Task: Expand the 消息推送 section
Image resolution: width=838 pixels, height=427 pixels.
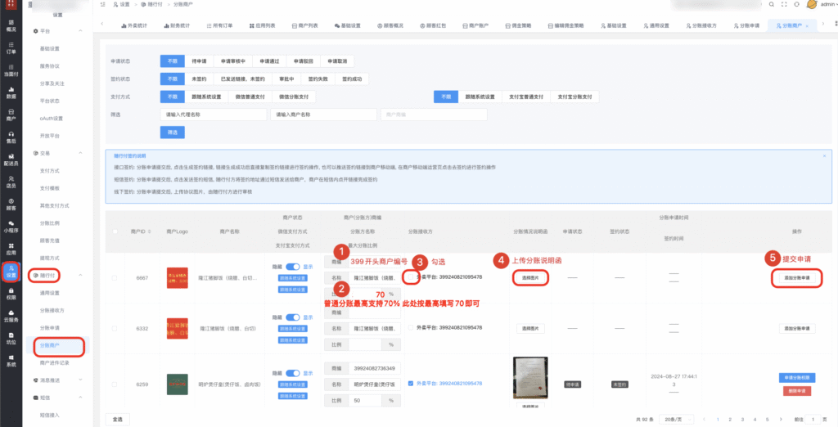Action: tap(81, 380)
